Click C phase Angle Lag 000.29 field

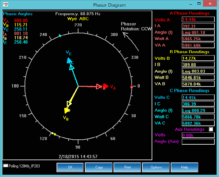(198, 110)
